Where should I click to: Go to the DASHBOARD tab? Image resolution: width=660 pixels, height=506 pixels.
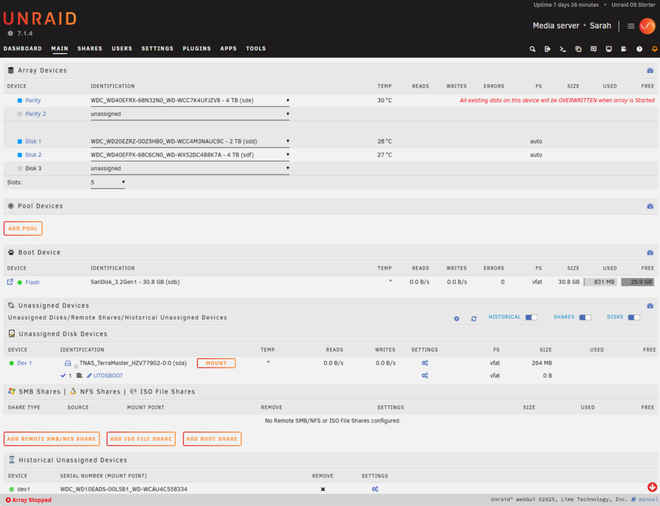[x=22, y=49]
